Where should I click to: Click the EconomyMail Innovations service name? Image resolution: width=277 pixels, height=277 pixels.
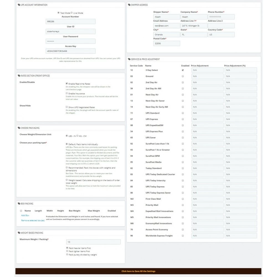[x=159, y=224]
